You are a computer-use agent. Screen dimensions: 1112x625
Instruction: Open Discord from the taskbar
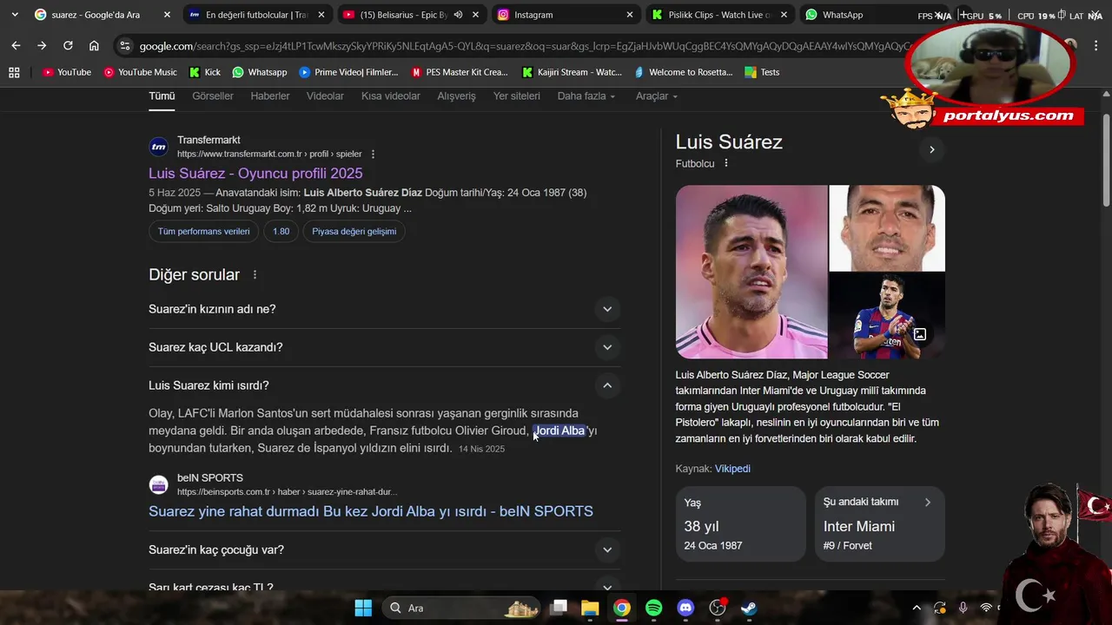tap(685, 608)
